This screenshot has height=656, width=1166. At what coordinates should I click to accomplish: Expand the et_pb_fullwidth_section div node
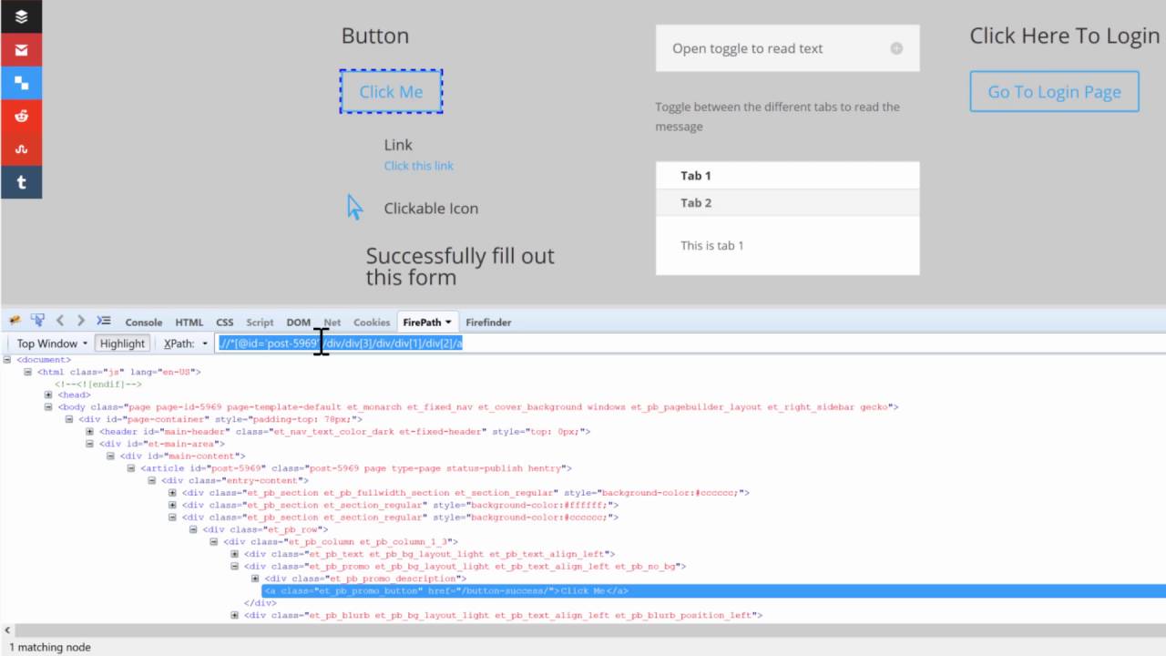(x=173, y=492)
